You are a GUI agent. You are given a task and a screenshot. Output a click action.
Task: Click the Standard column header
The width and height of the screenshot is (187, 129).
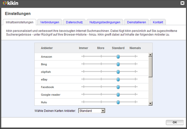118,48
